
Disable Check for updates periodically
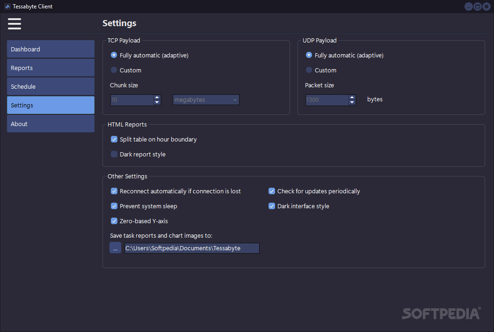click(272, 191)
